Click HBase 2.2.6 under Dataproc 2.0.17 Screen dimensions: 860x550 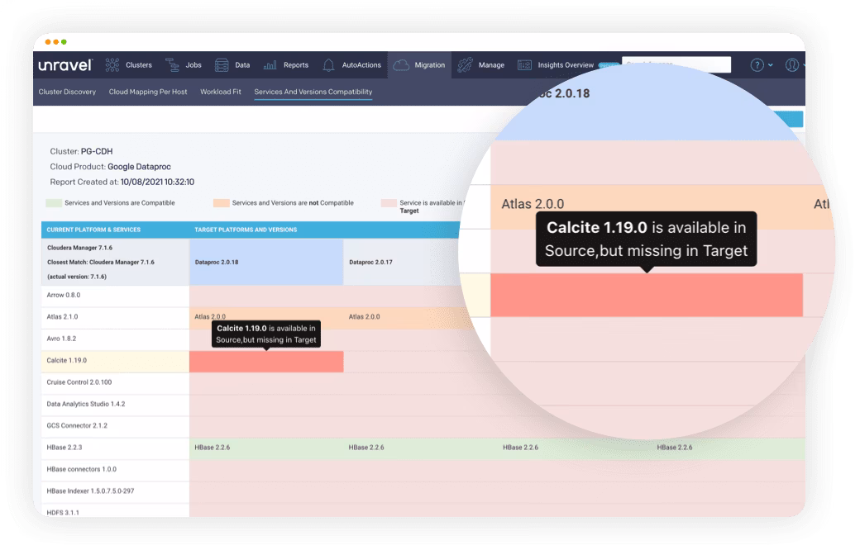coord(366,448)
